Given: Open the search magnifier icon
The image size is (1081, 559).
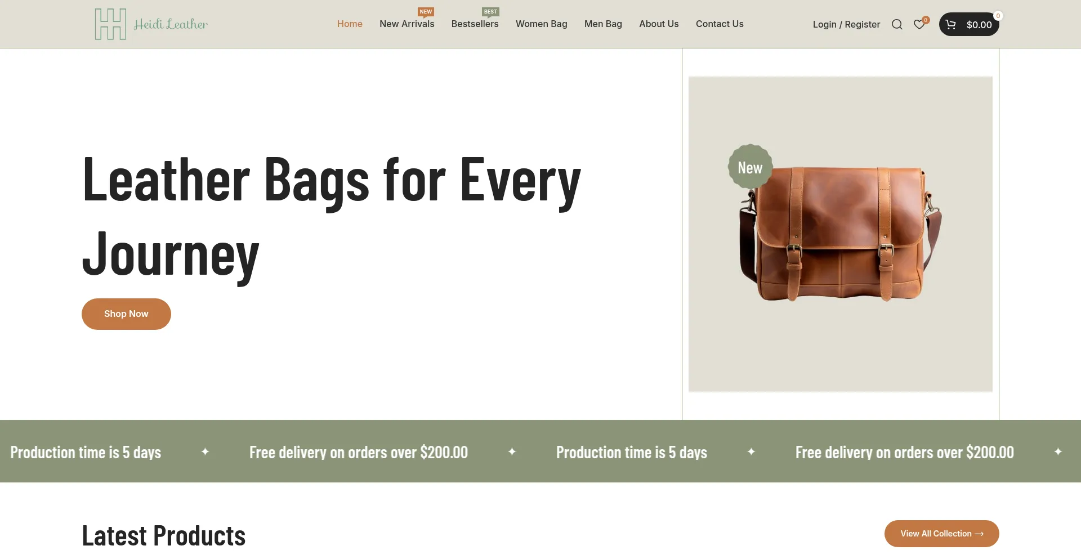Looking at the screenshot, I should click(897, 24).
